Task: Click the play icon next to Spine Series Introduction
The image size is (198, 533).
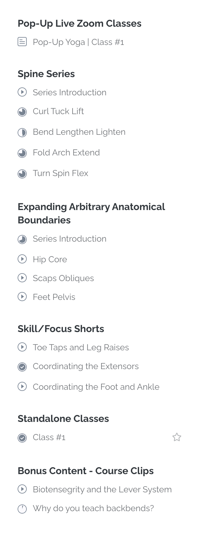Action: pos(22,92)
